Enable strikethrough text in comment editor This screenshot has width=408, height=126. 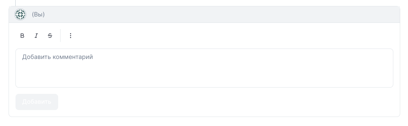point(50,36)
